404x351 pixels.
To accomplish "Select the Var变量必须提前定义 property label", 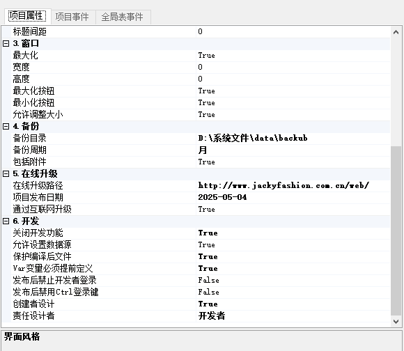I will point(53,269).
